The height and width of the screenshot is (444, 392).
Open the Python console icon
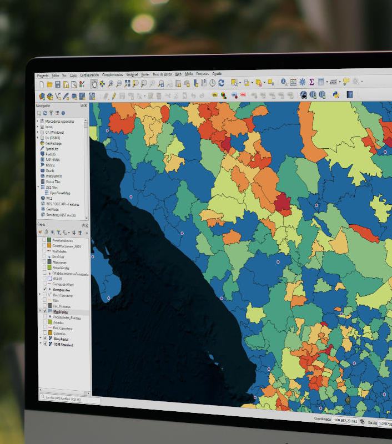click(336, 95)
